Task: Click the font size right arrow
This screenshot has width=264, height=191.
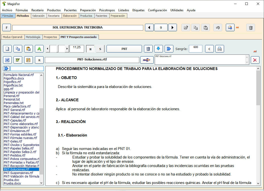Action: click(67, 49)
